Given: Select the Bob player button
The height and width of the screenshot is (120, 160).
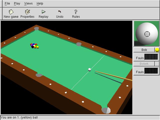Looking at the screenshot, I should 144,50.
